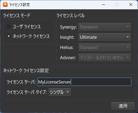Close the ライセンス設定 window
This screenshot has width=138, height=113.
[x=131, y=5]
